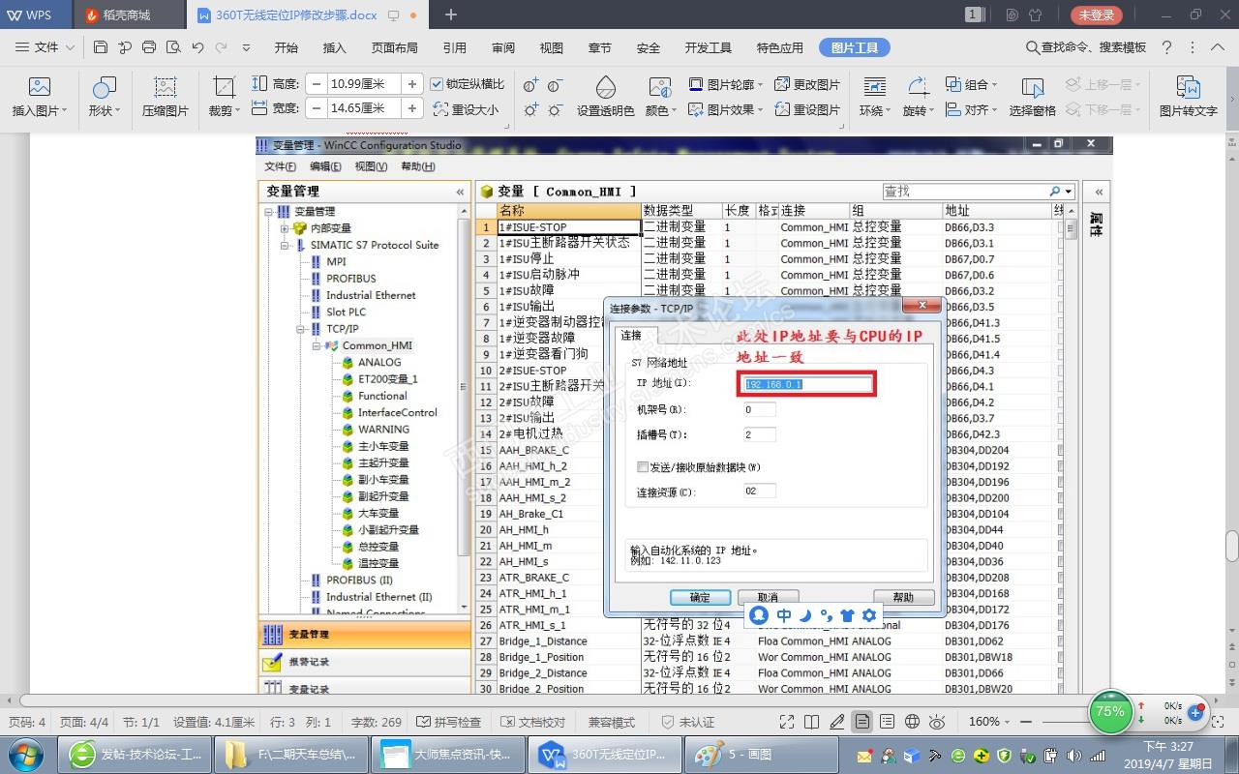The height and width of the screenshot is (774, 1239).
Task: Open the Selection Pane (选择窗格)
Action: coord(1032,97)
